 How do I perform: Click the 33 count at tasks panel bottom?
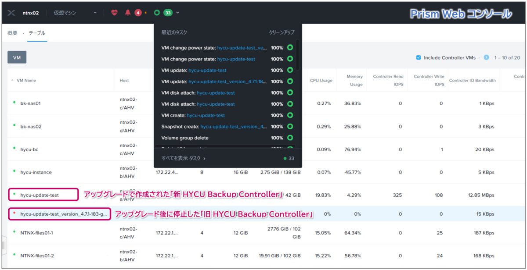pos(292,158)
